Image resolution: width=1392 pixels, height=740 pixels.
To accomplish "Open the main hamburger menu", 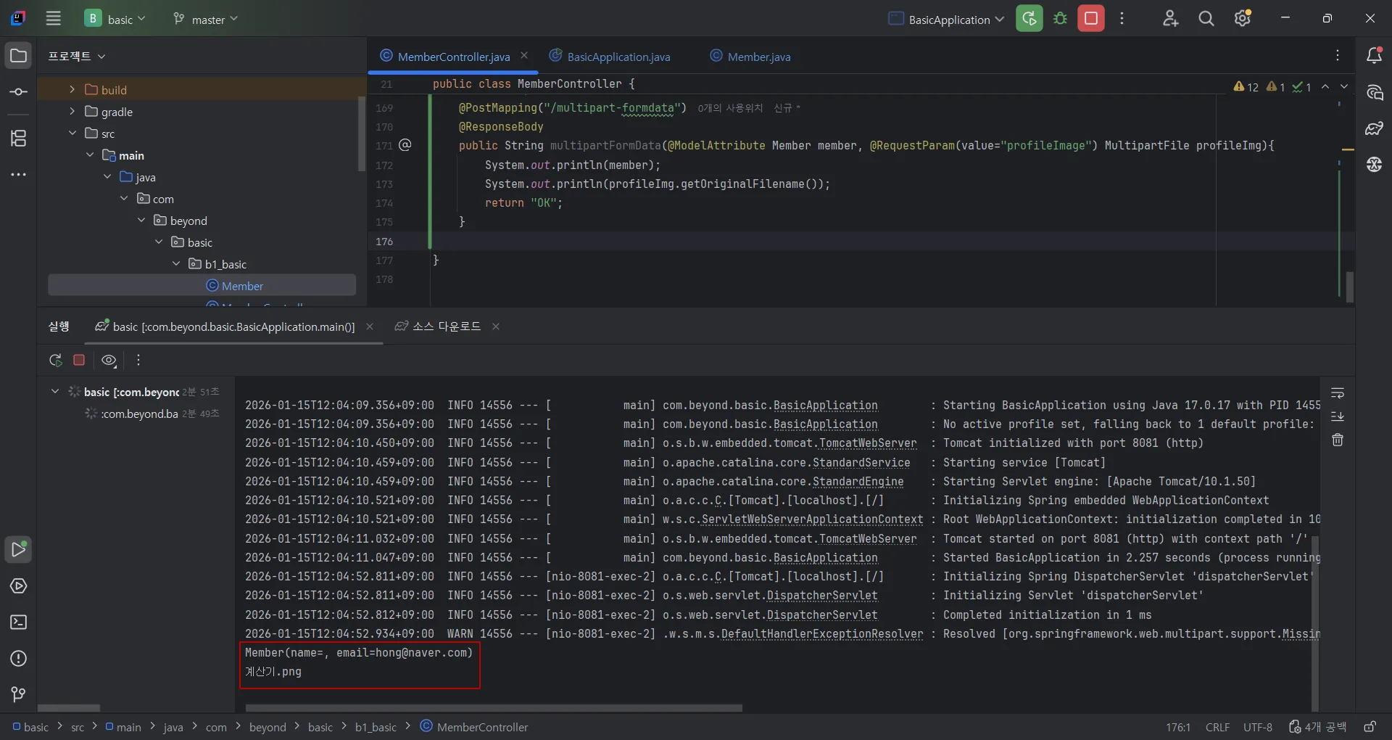I will pyautogui.click(x=53, y=19).
